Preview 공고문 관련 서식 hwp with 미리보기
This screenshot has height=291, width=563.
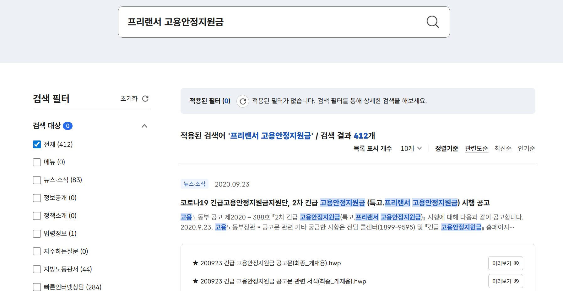click(x=506, y=281)
